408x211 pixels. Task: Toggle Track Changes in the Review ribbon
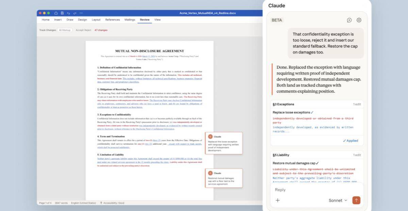[x=47, y=30]
